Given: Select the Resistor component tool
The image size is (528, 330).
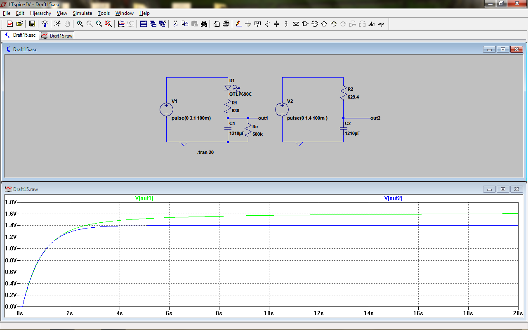Looking at the screenshot, I should pos(267,24).
